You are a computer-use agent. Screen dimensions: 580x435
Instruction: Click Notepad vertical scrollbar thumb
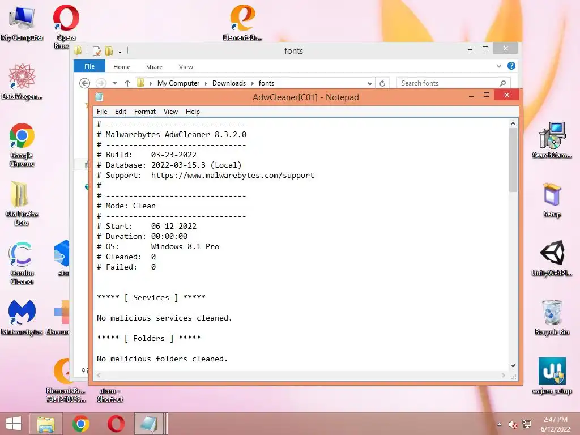click(513, 160)
